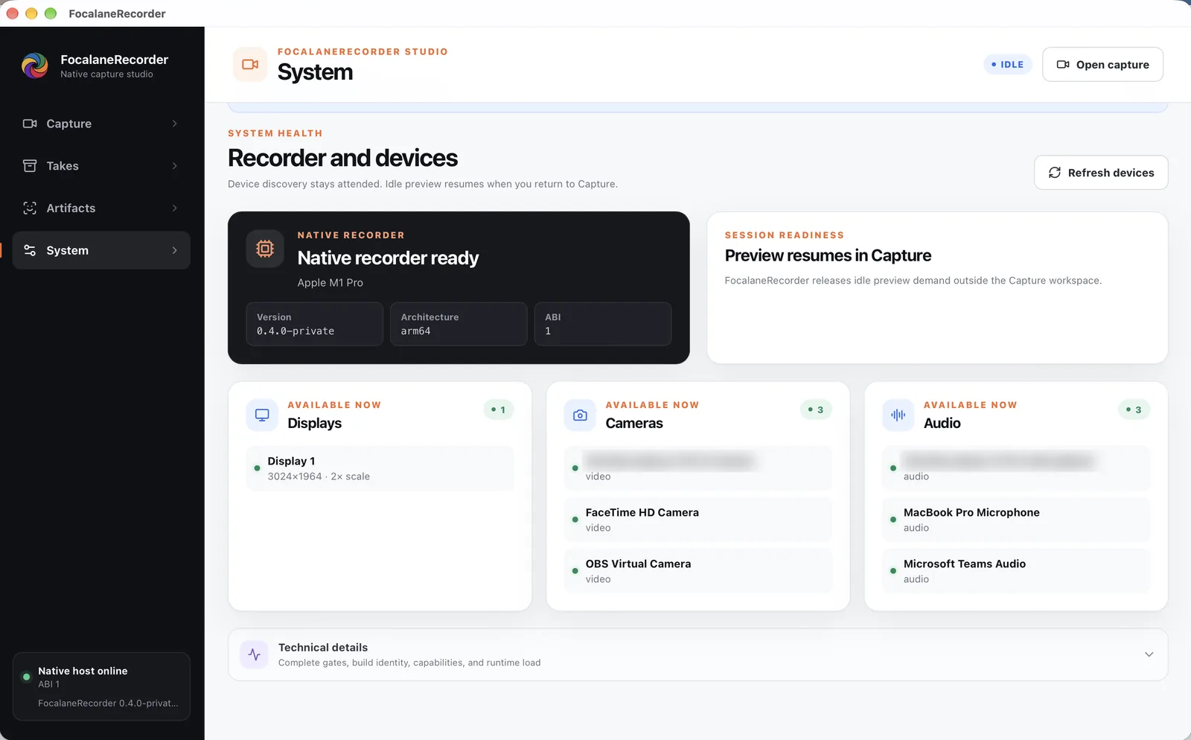The image size is (1191, 740).
Task: Select System in the sidebar
Action: pyautogui.click(x=101, y=250)
